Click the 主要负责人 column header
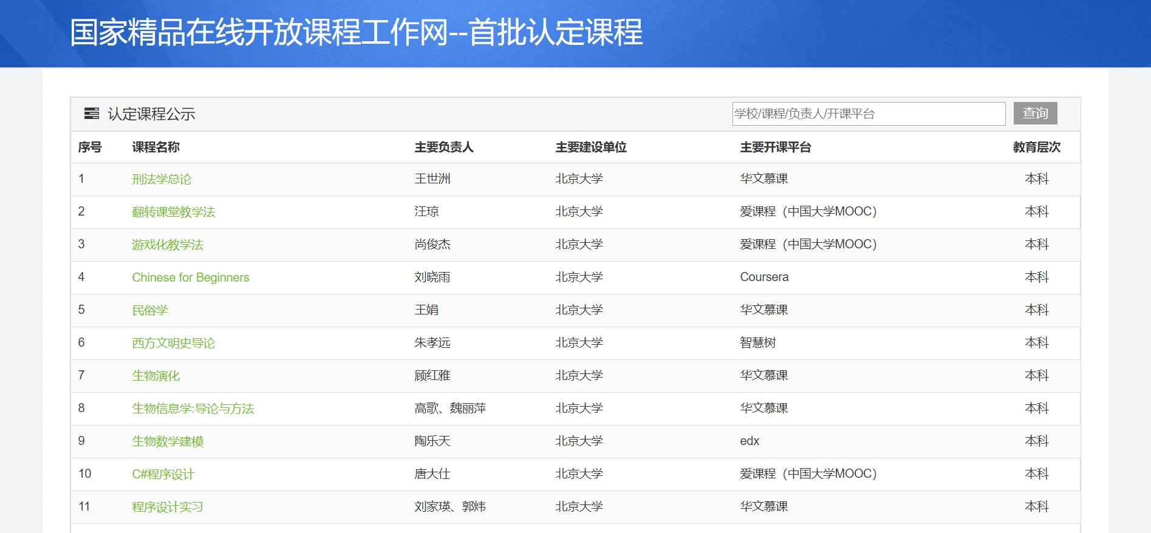 click(x=444, y=147)
